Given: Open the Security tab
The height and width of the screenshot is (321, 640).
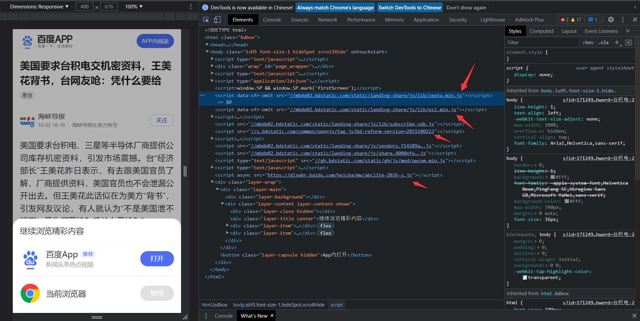Looking at the screenshot, I should pos(458,20).
